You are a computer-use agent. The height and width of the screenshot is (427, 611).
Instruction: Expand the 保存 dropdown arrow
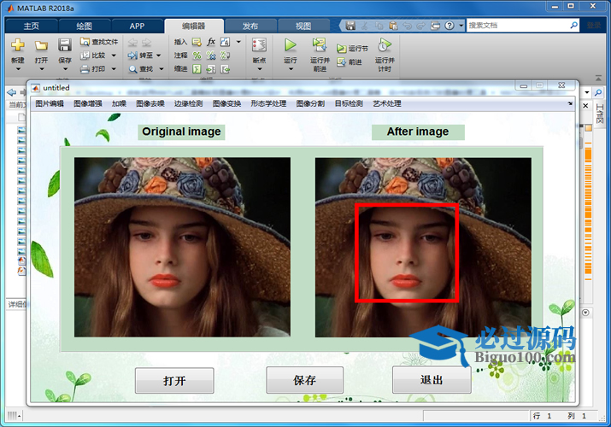65,69
